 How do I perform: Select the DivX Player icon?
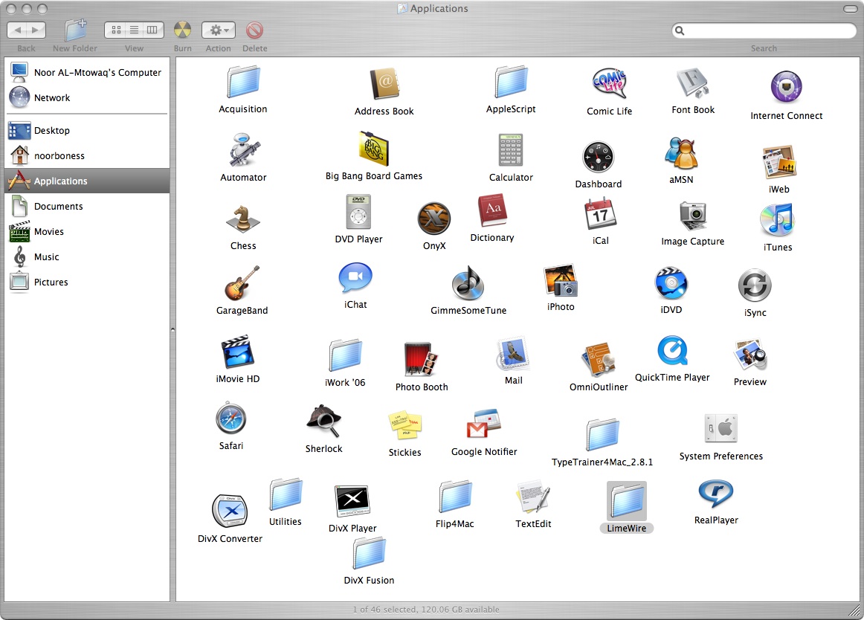click(352, 500)
